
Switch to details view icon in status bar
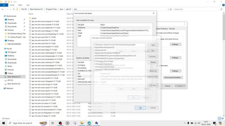(219, 118)
